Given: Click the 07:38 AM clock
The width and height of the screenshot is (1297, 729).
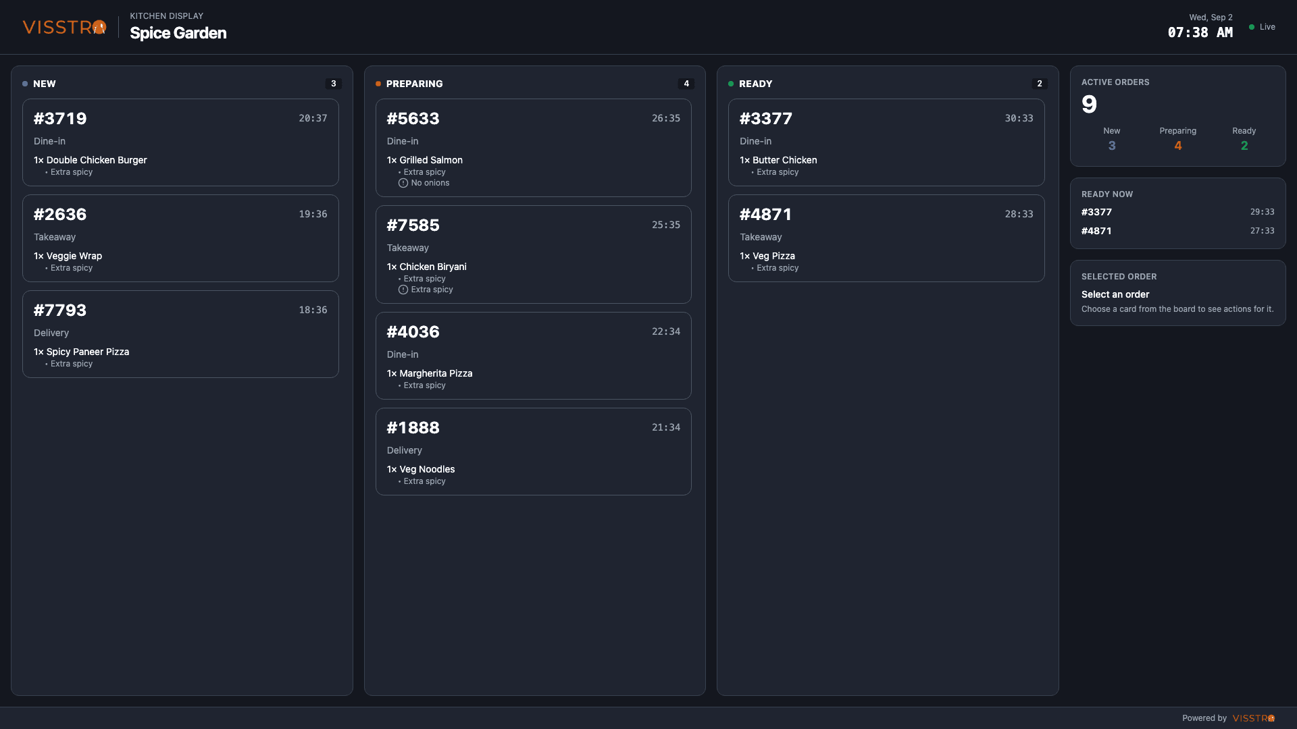Looking at the screenshot, I should pyautogui.click(x=1200, y=32).
